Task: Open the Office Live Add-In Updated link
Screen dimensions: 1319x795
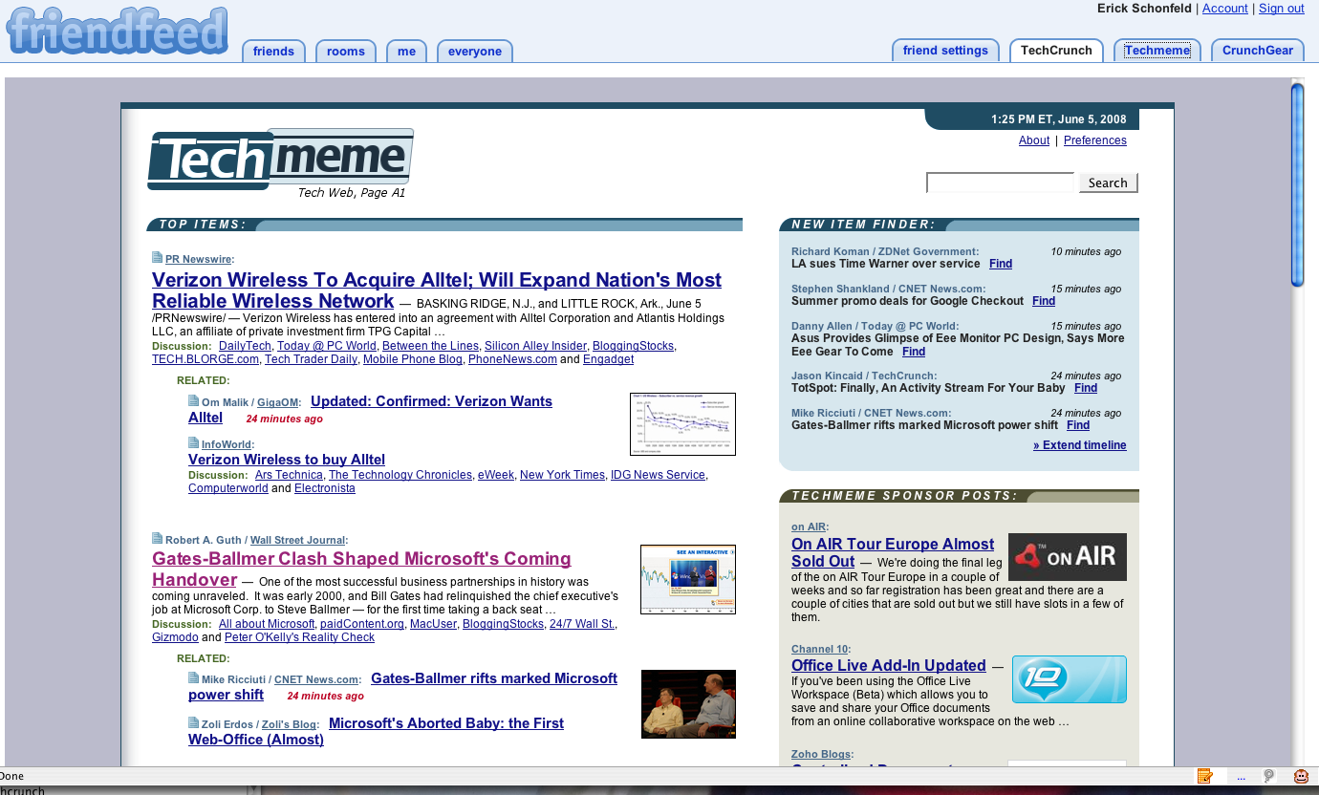Action: pos(889,666)
